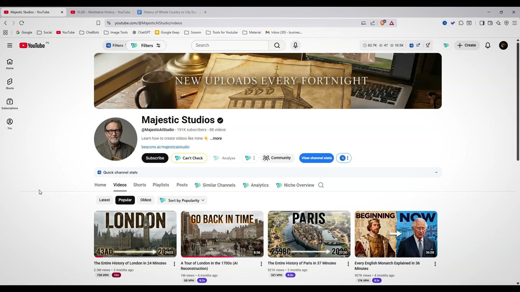
Task: Click View channel stats button
Action: coord(317,158)
